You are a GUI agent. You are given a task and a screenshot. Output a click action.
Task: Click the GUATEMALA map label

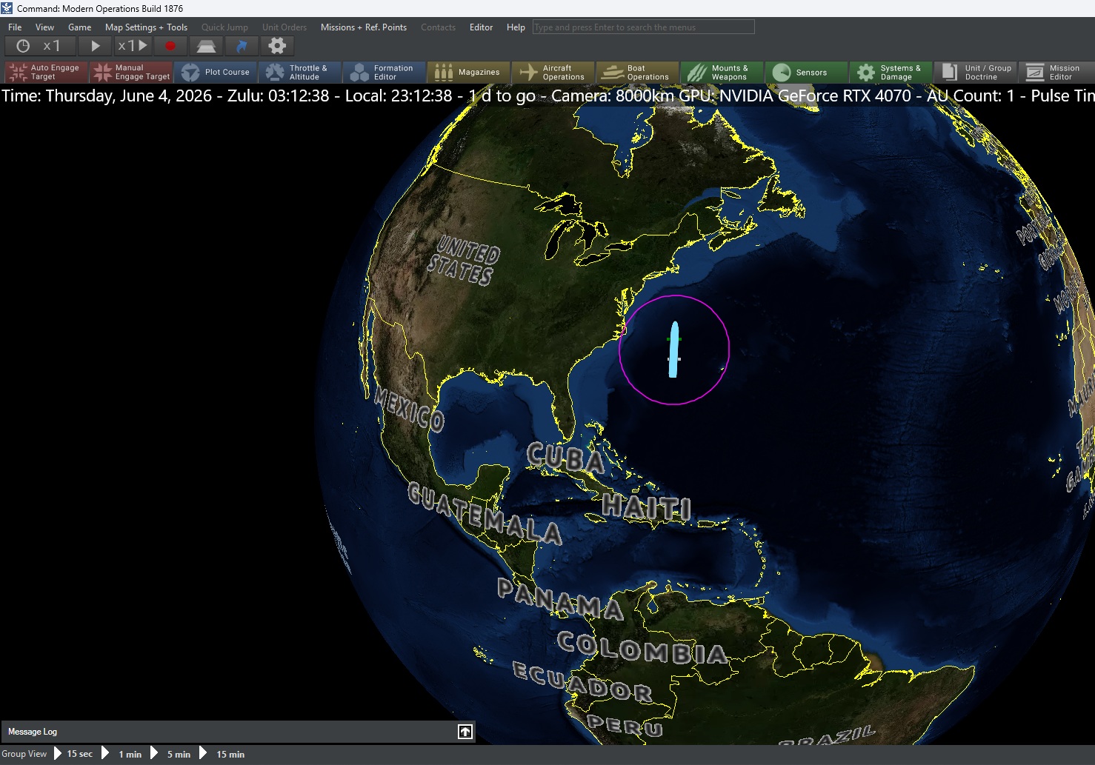click(485, 514)
